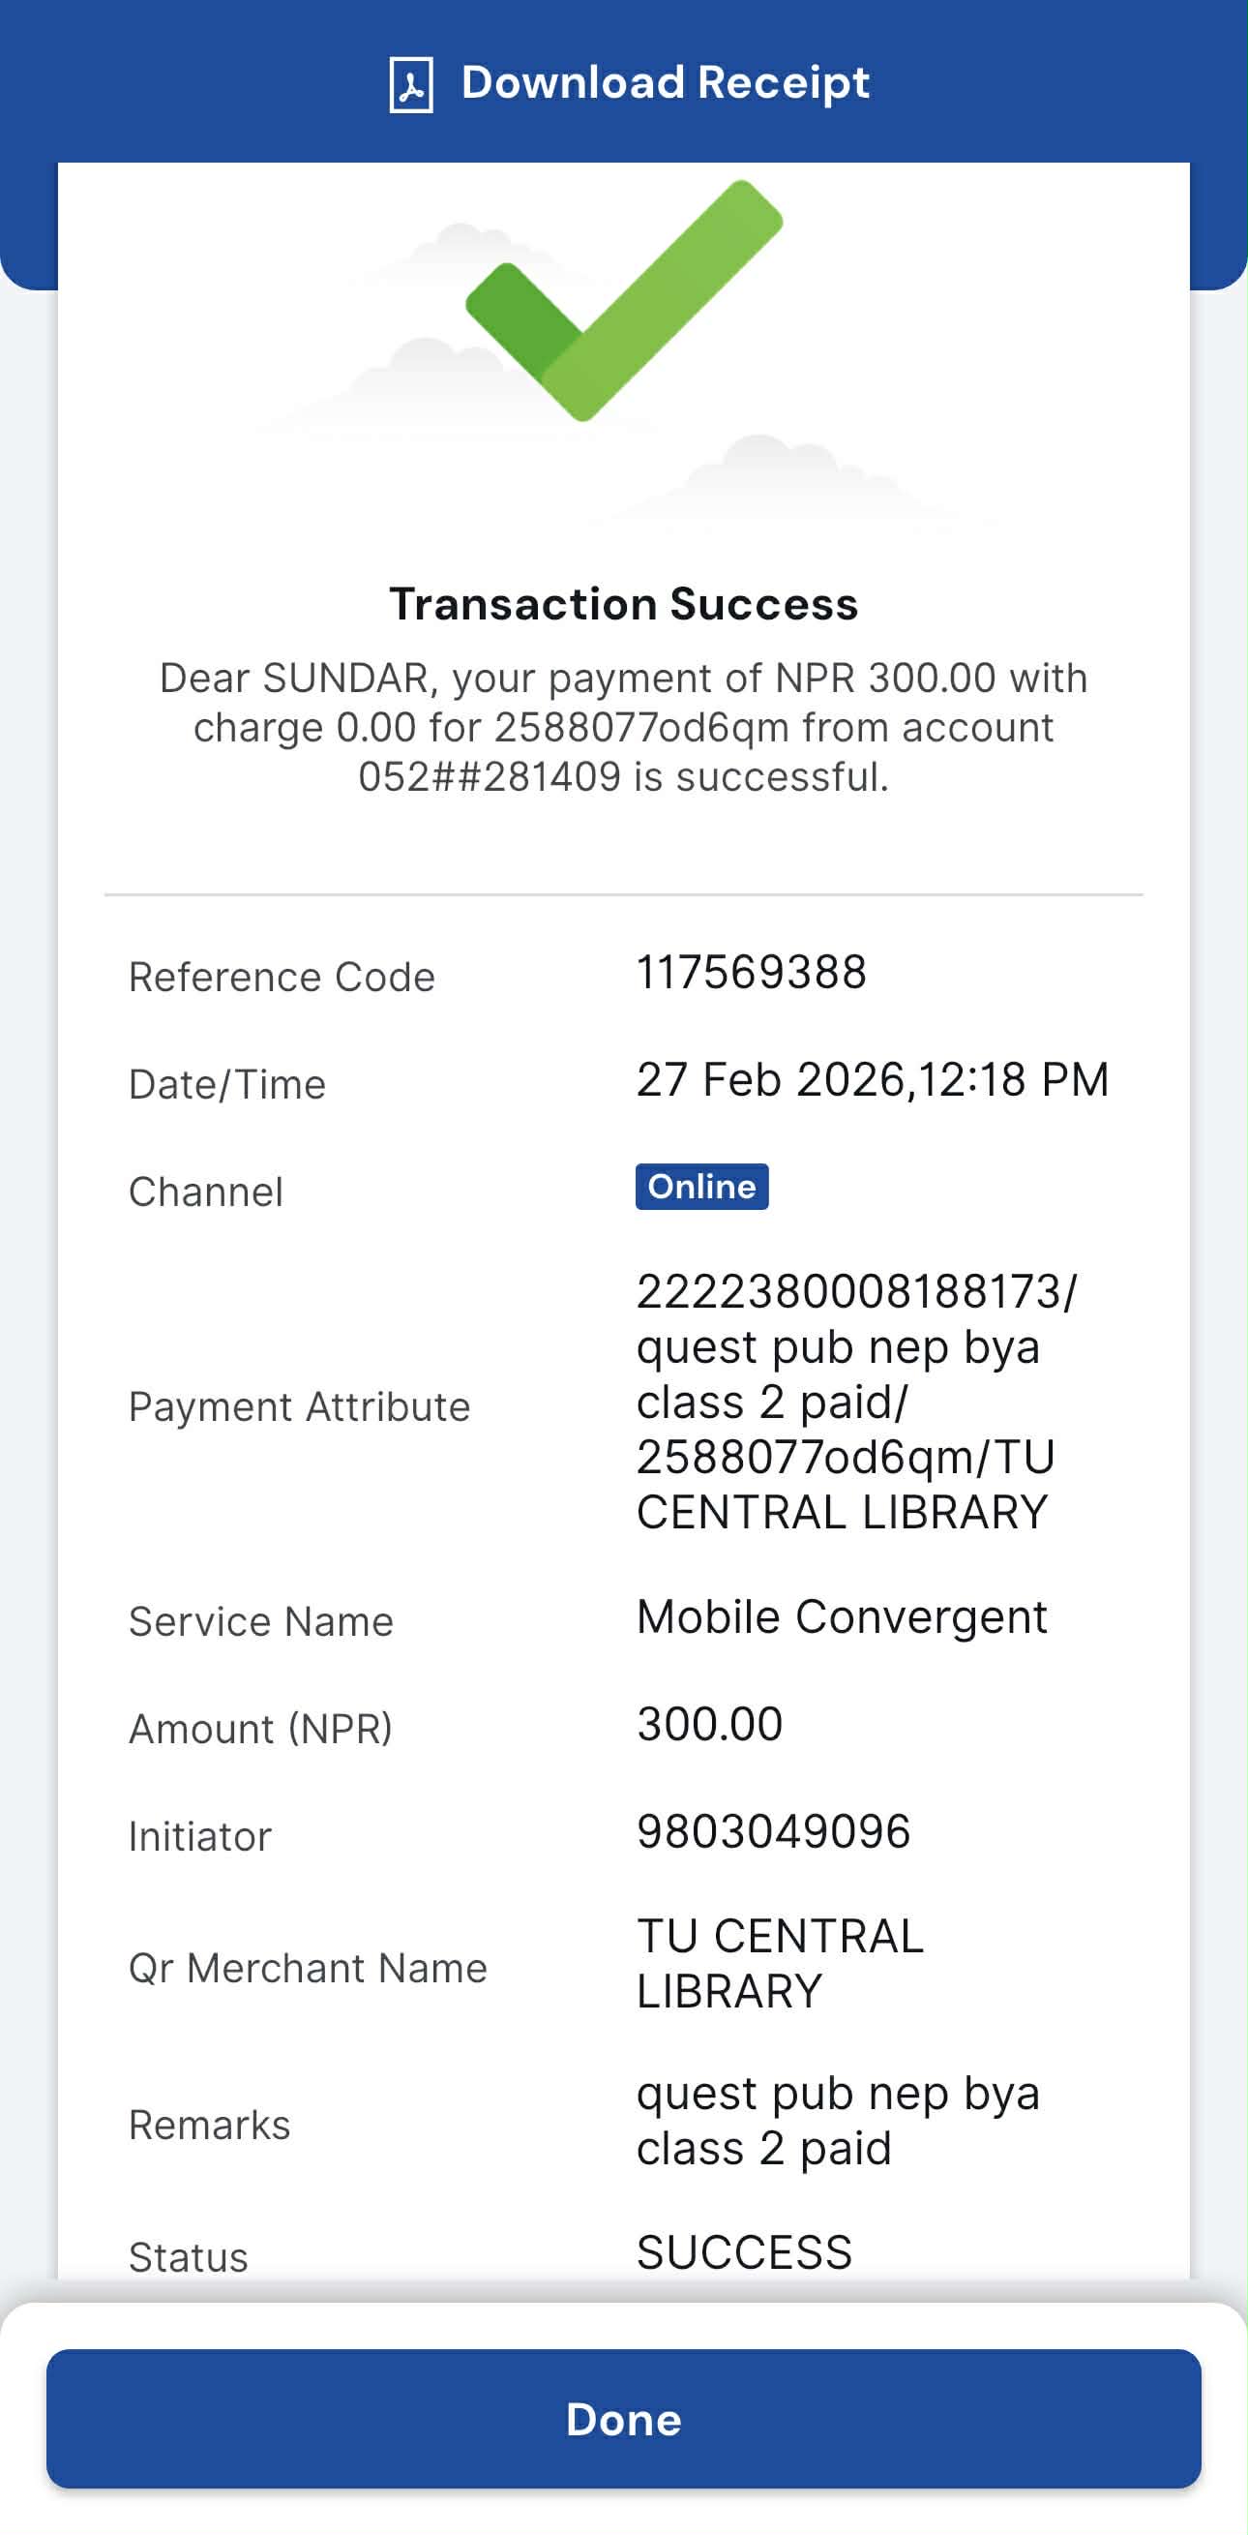Select reference code 117569388

coord(752,972)
